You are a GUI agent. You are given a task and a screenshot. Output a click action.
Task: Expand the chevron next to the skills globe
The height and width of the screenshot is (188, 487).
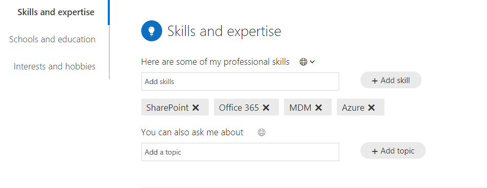click(x=312, y=62)
